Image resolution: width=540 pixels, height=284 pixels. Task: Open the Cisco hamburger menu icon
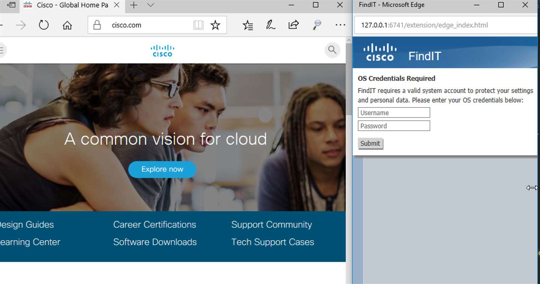[x=2, y=50]
